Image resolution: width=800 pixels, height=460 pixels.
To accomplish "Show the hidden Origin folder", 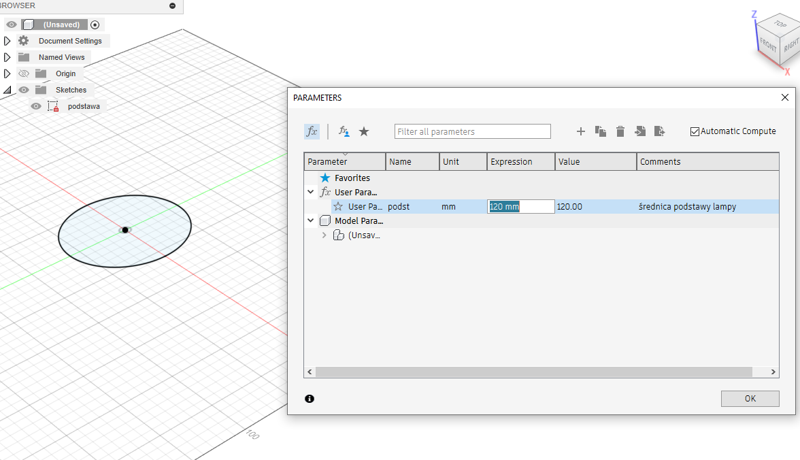I will pyautogui.click(x=23, y=73).
